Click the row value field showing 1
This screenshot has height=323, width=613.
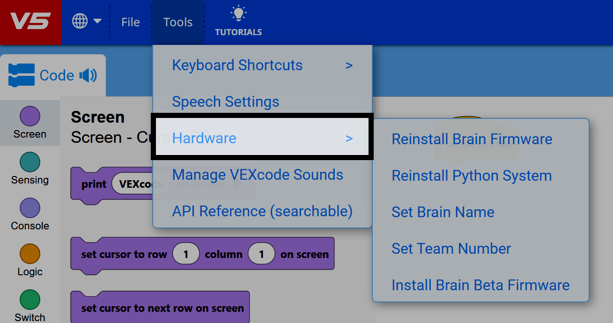click(x=186, y=254)
